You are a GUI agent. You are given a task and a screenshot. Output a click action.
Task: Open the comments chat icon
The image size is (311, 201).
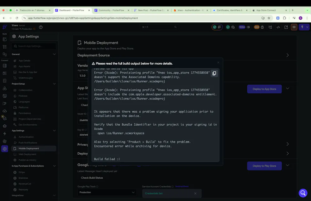click(233, 27)
